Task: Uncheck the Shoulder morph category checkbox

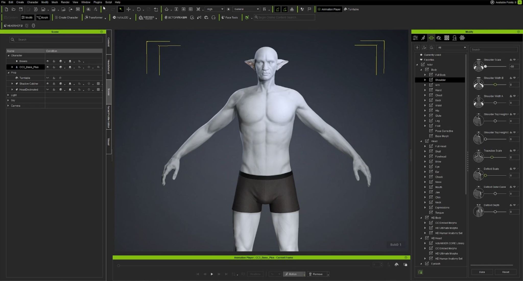Action: coord(431,80)
